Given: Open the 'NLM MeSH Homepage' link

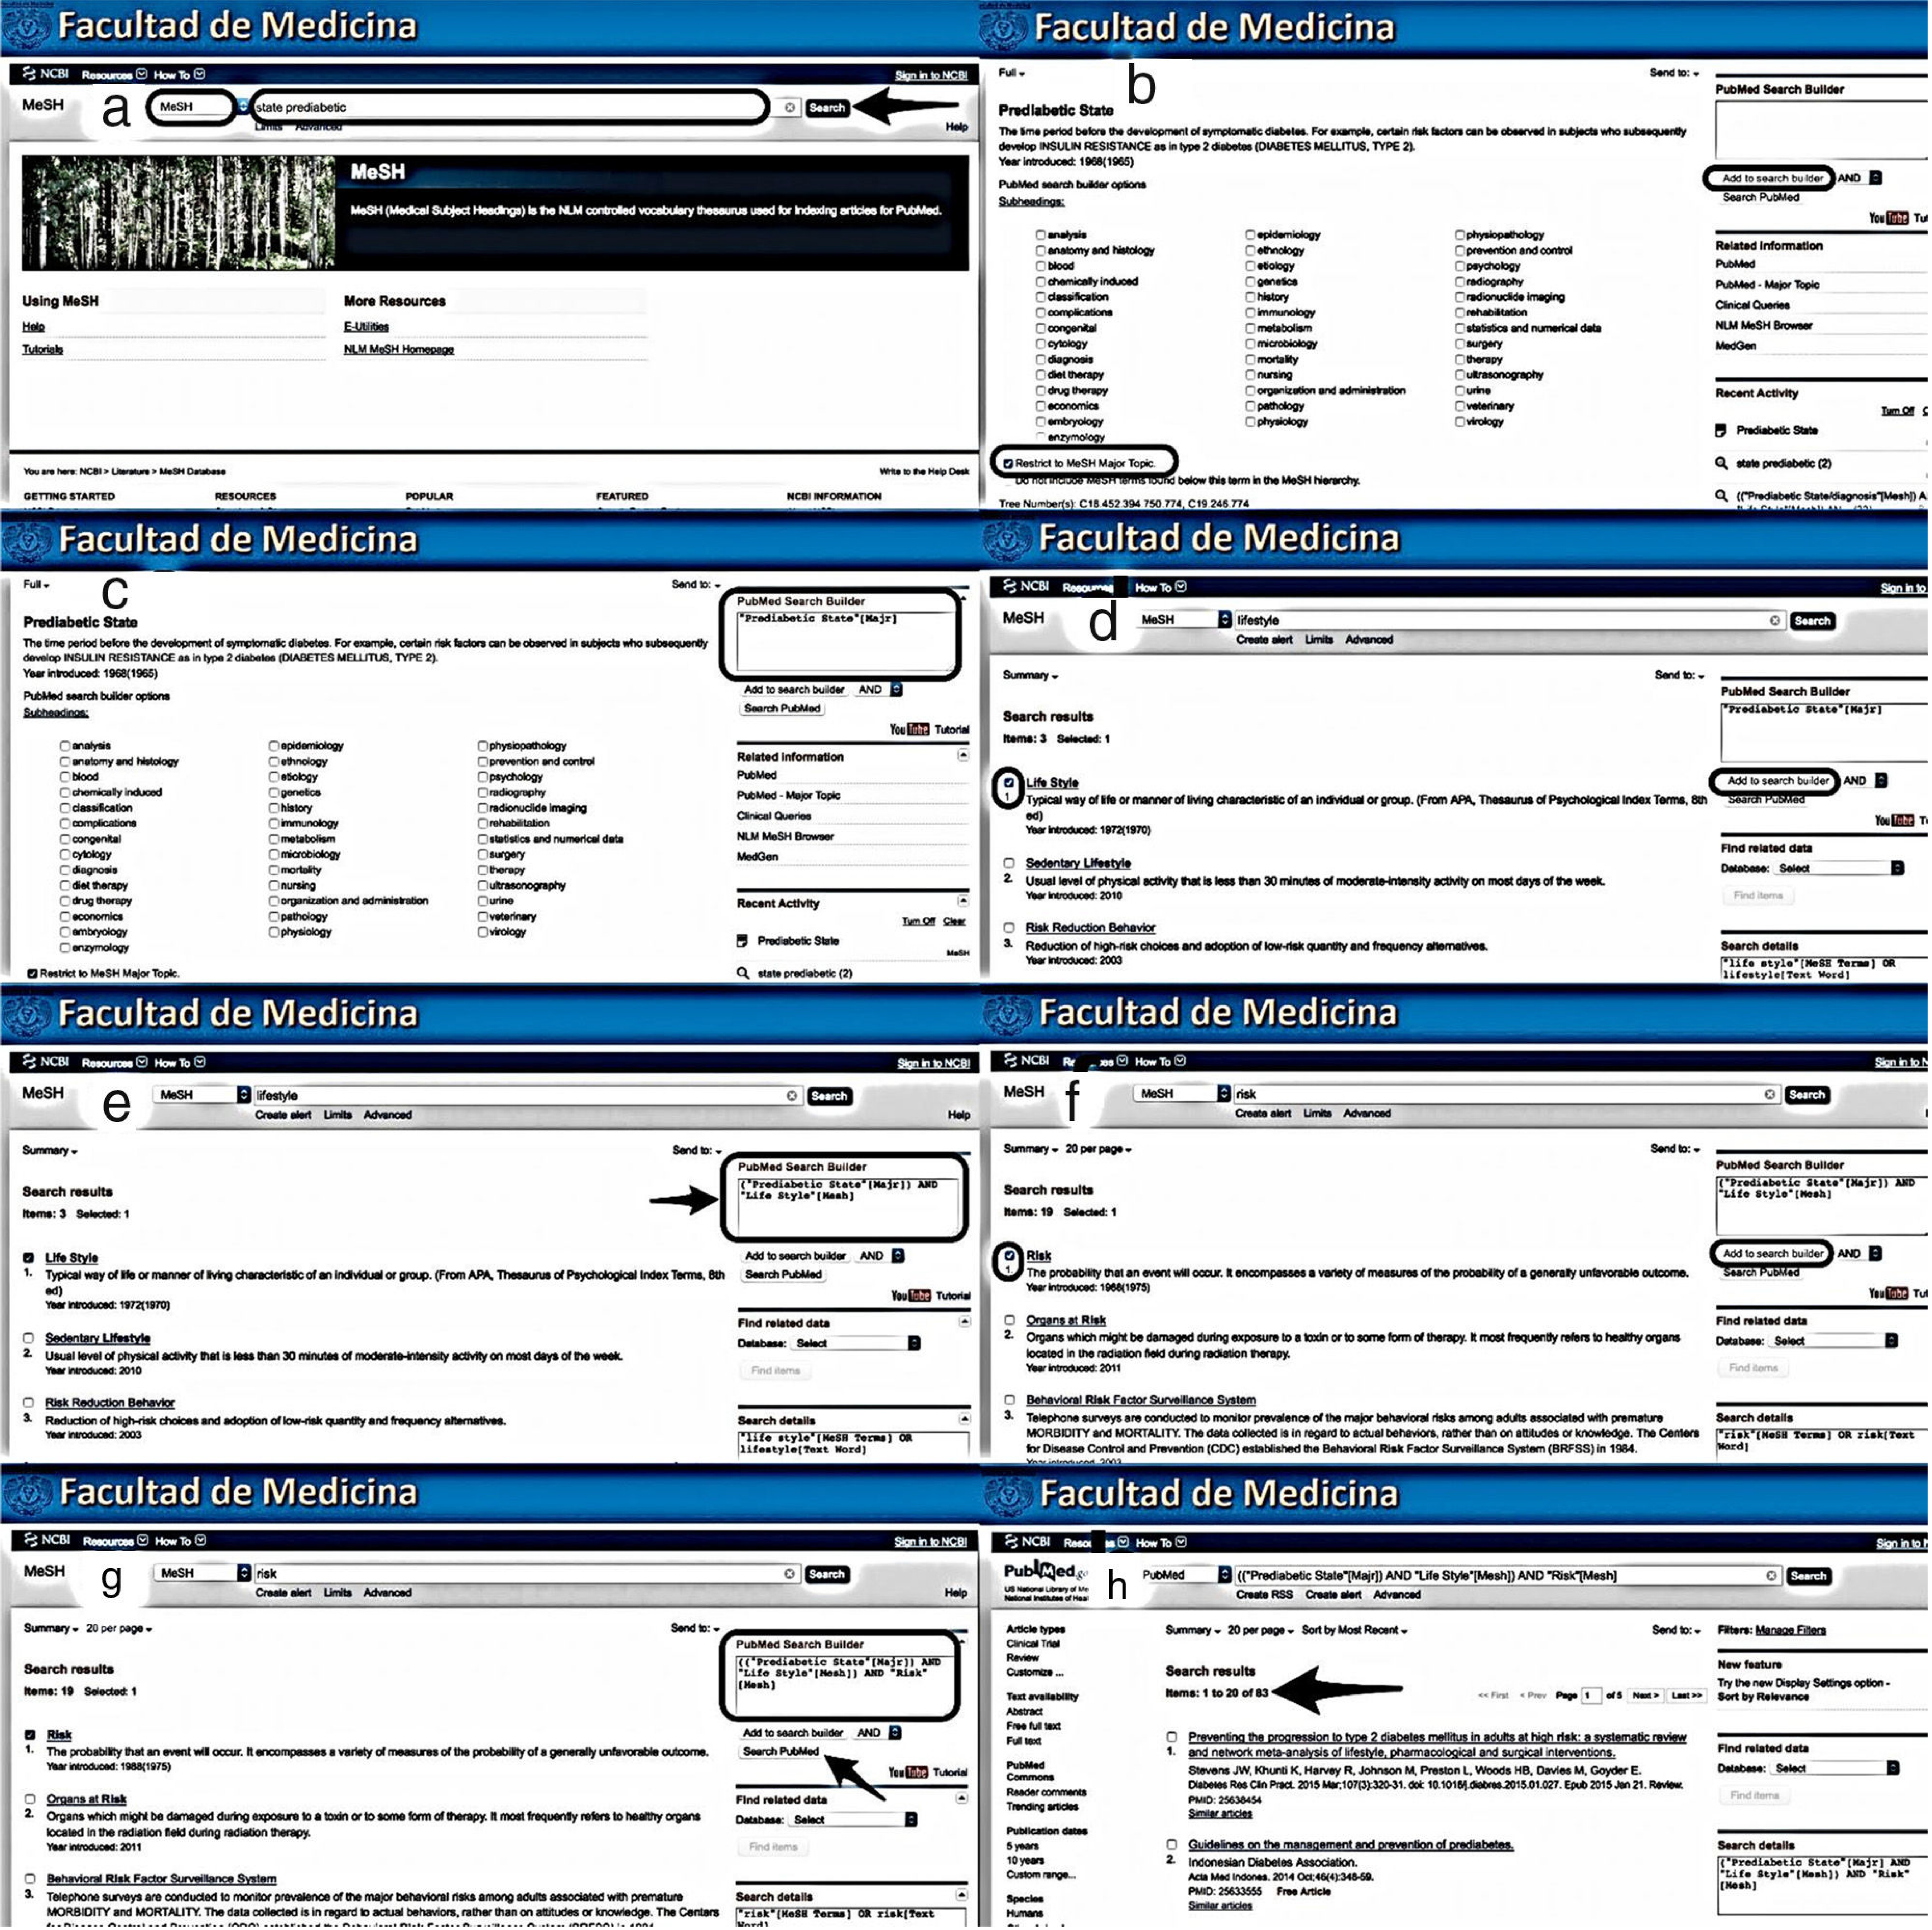Looking at the screenshot, I should (x=398, y=349).
